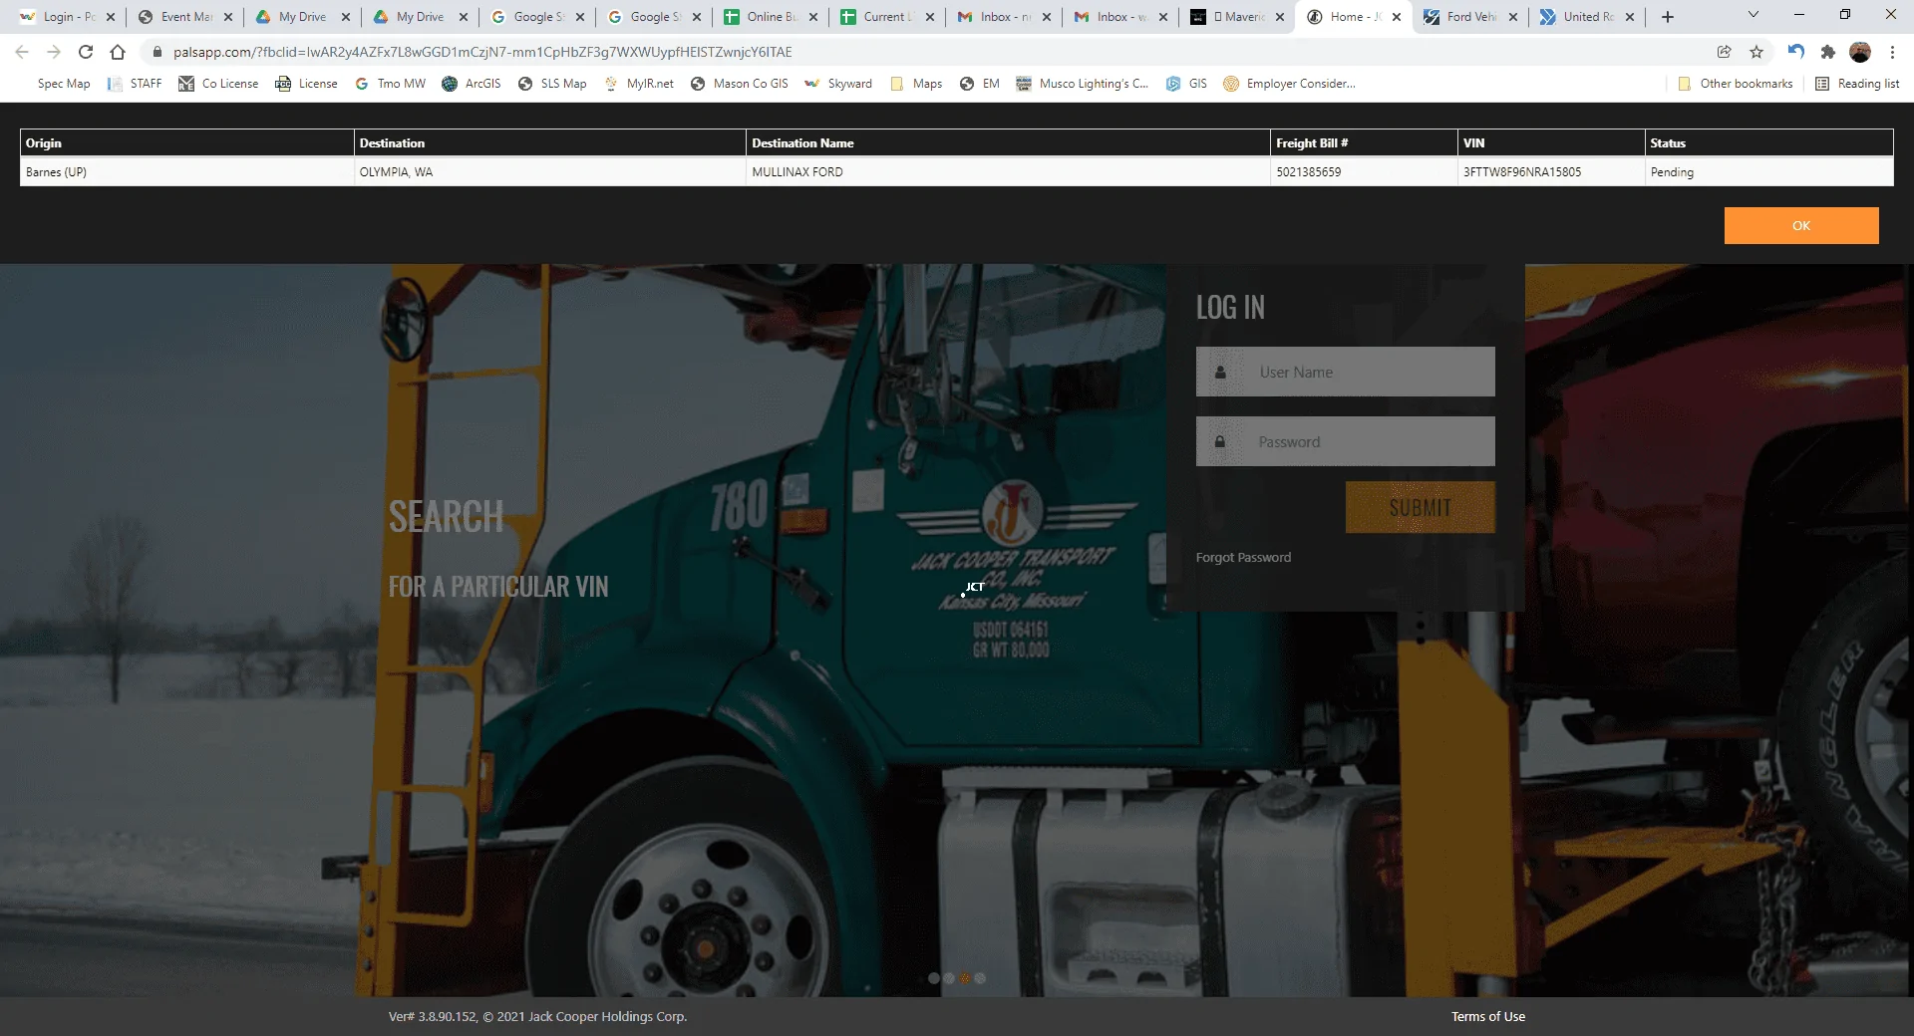Close the Ford Vehi tab
The width and height of the screenshot is (1914, 1036).
(x=1513, y=17)
